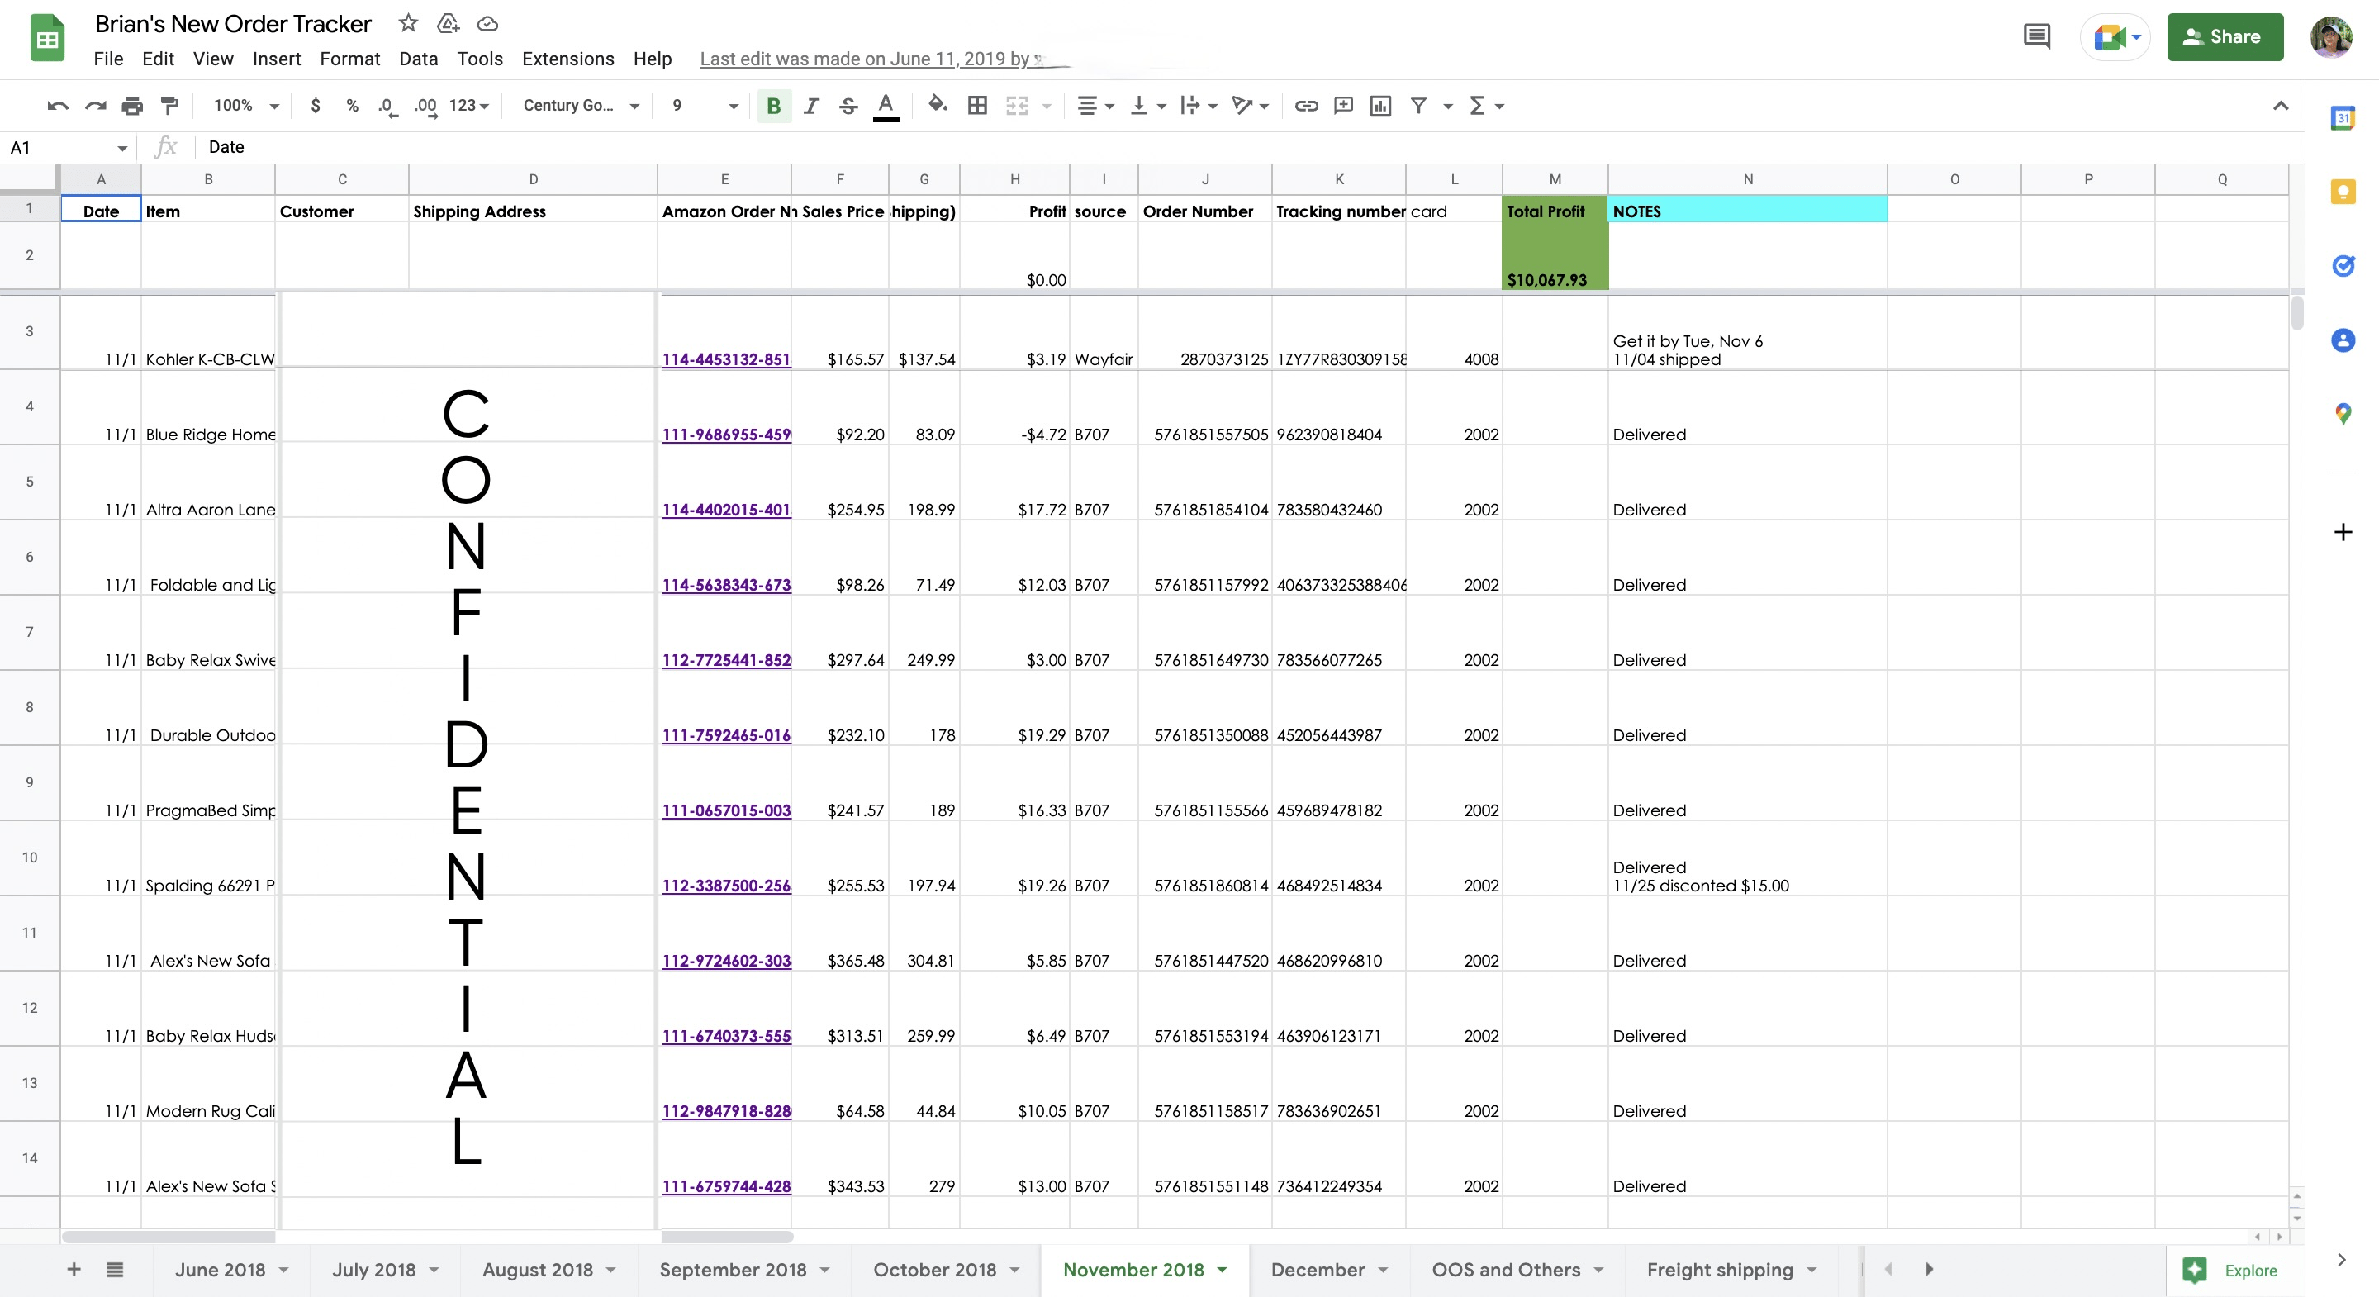2379x1297 pixels.
Task: Toggle bold formatting
Action: coord(773,105)
